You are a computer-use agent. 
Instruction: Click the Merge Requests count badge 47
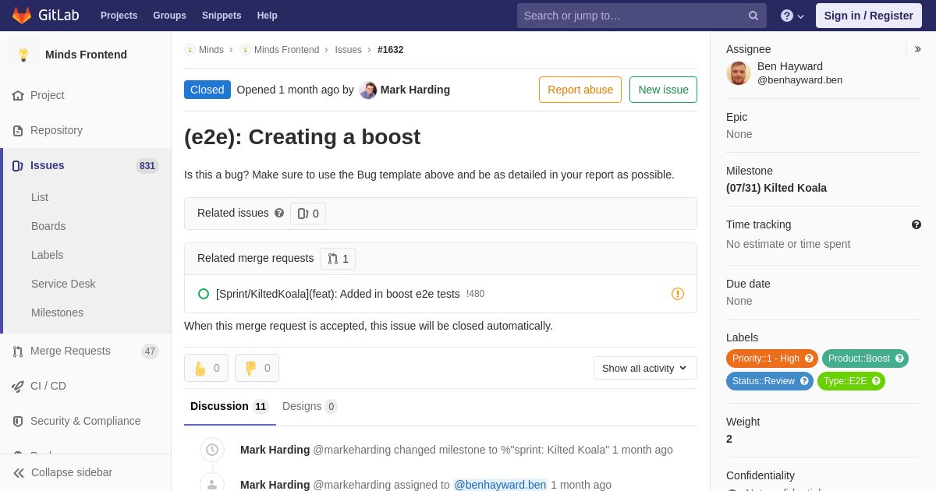[x=150, y=351]
